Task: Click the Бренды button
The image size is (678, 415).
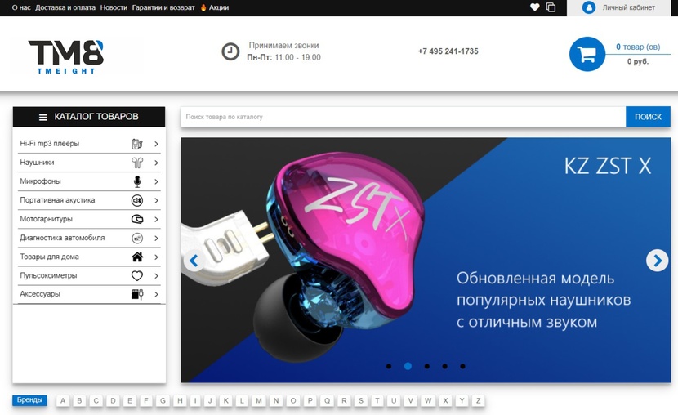Action: click(30, 400)
